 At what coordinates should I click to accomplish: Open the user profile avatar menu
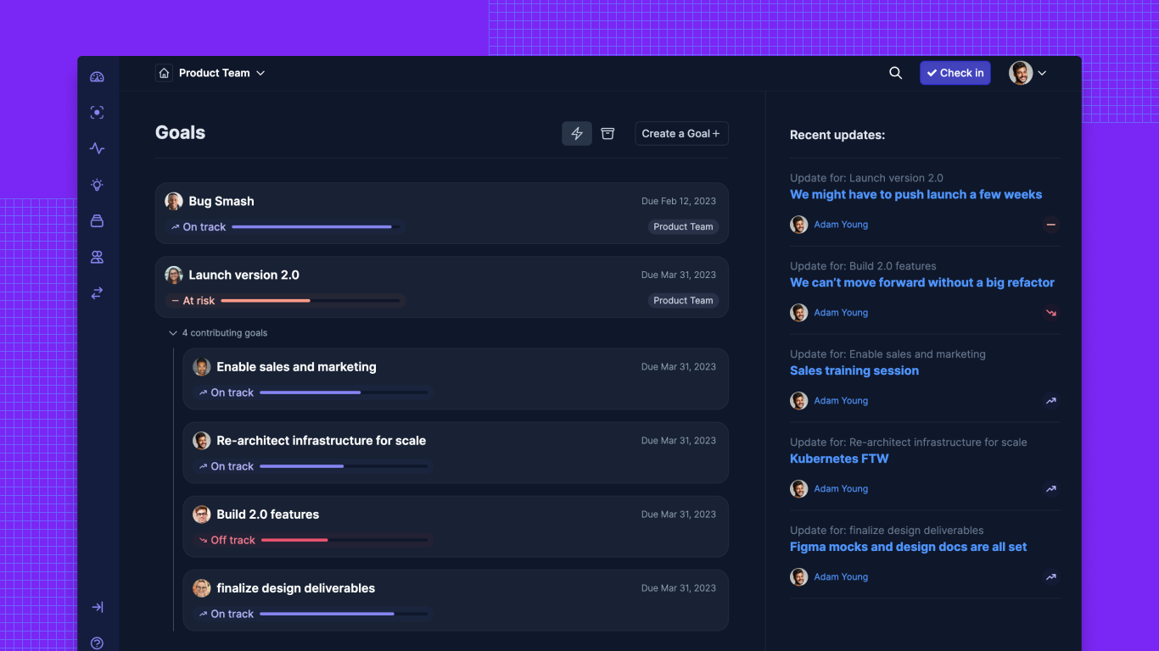coord(1027,73)
